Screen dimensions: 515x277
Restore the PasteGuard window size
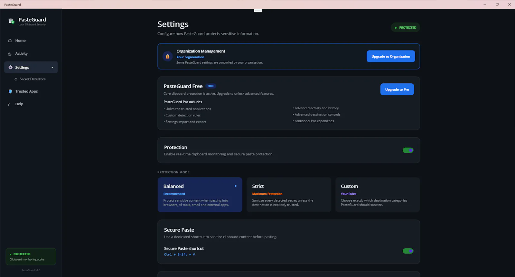pyautogui.click(x=497, y=5)
